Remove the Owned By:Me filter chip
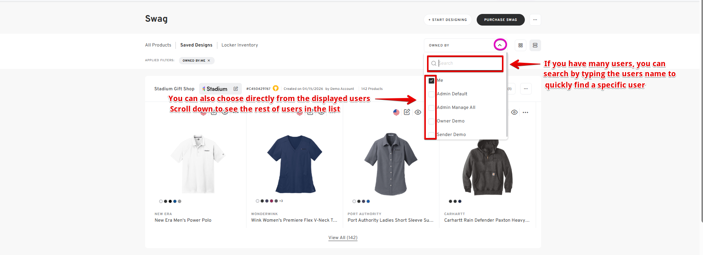703x255 pixels. point(209,60)
